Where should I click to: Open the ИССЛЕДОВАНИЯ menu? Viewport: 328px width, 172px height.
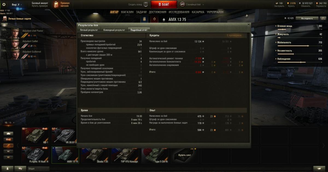pos(179,12)
